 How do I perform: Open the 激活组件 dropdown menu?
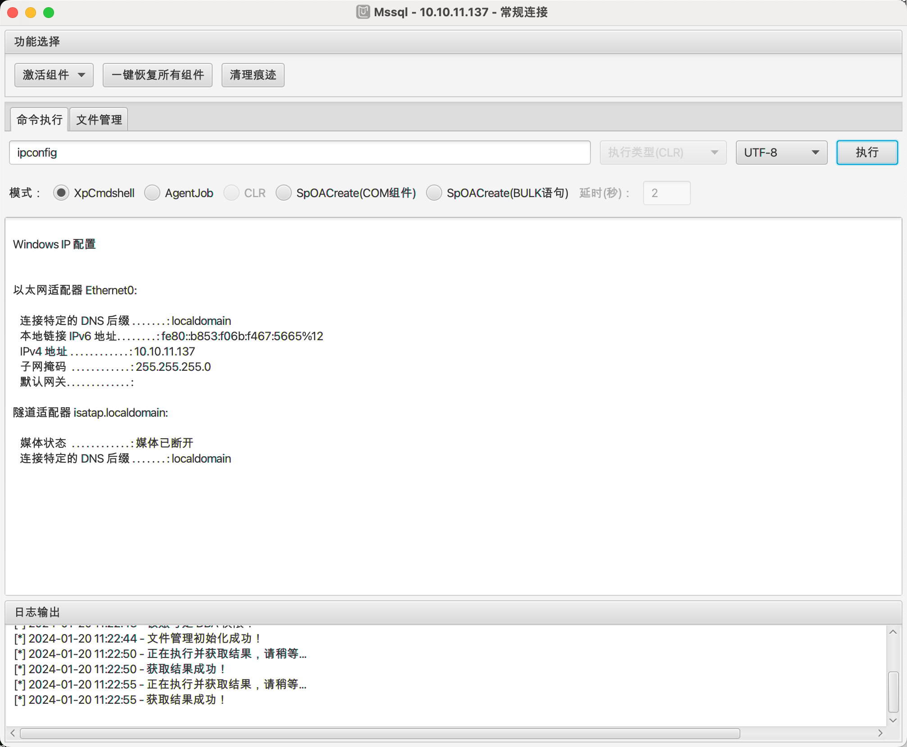tap(54, 75)
